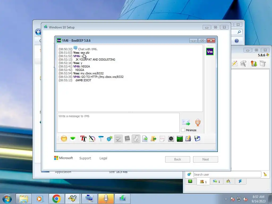
Task: Switch to the chats tab showing 1
Action: [216, 181]
